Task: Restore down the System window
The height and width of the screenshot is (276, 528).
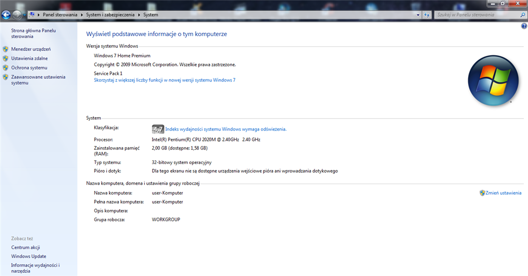Action: tap(502, 4)
